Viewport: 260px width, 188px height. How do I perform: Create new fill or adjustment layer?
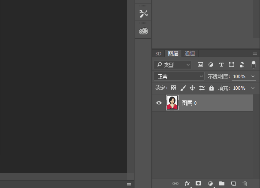coord(210,183)
